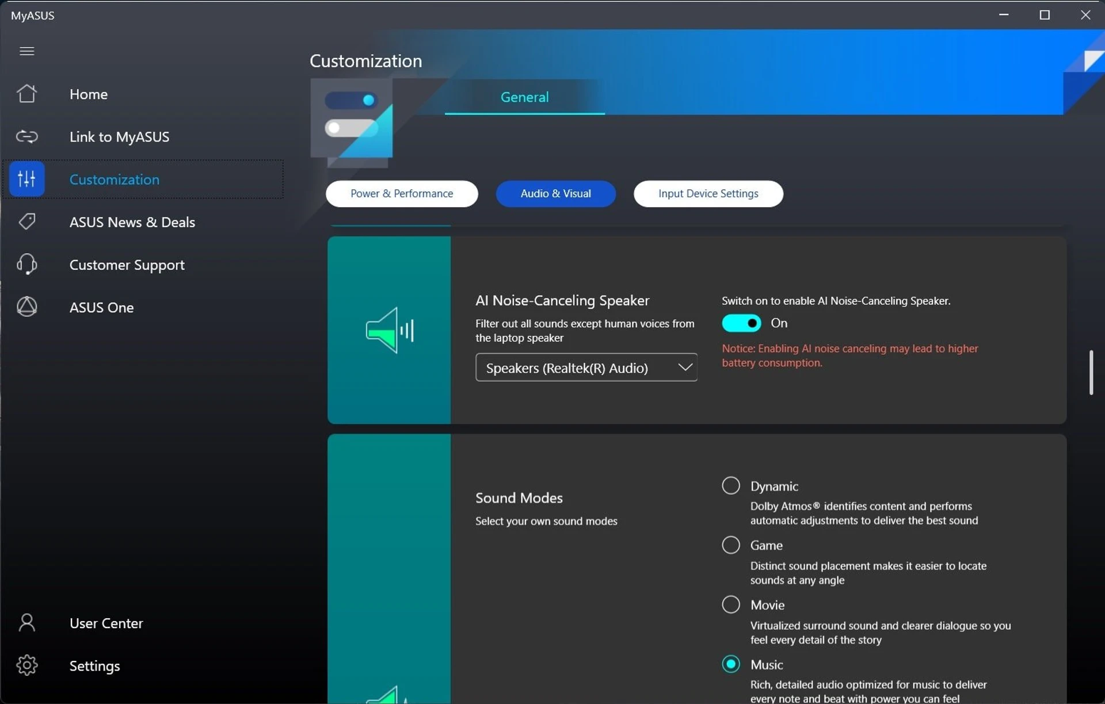Click the 'AI Noise-Canceling Speaker' heading
This screenshot has width=1105, height=704.
(562, 300)
